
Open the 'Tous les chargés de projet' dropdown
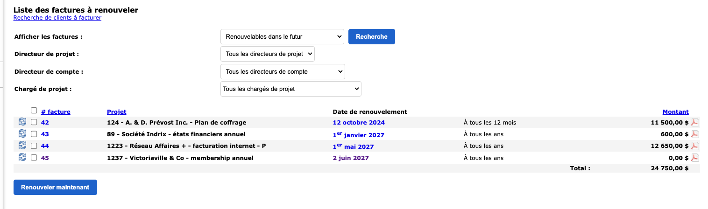tap(290, 89)
